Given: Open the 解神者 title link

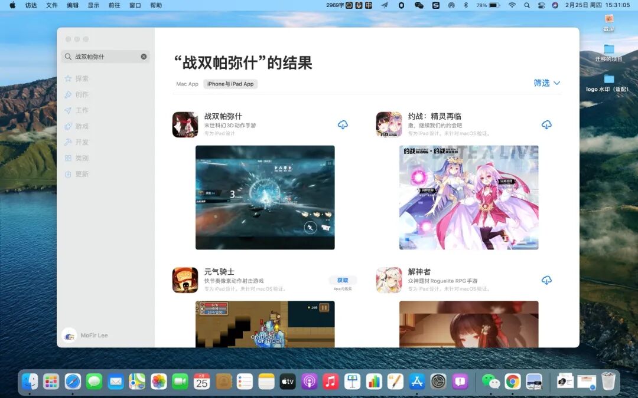Looking at the screenshot, I should 419,272.
